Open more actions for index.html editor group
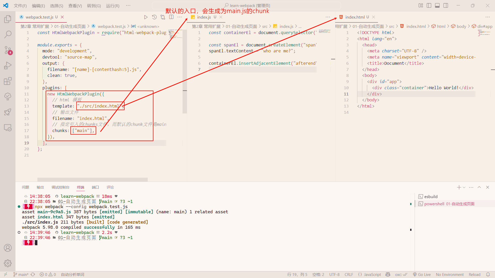Screen dimensions: 495x278 (488, 17)
